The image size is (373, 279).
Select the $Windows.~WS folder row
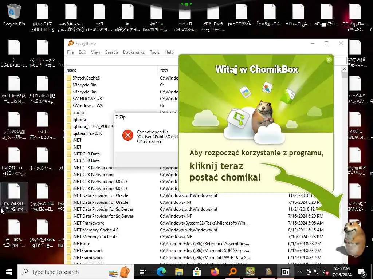tap(87, 106)
